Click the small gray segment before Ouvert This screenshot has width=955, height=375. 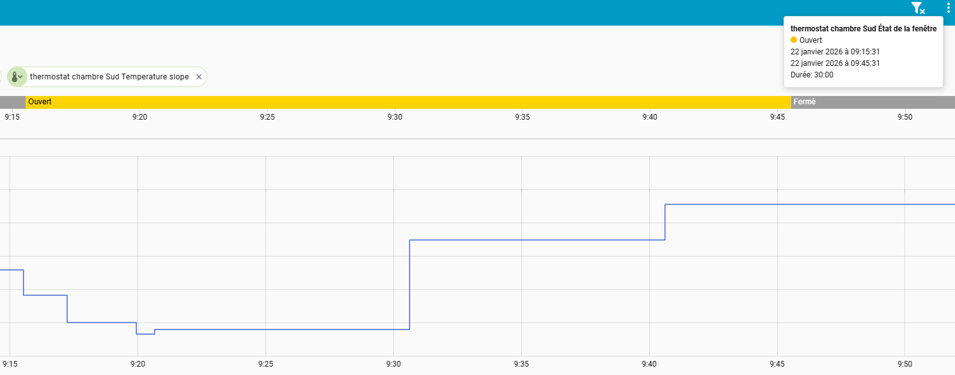[x=12, y=102]
